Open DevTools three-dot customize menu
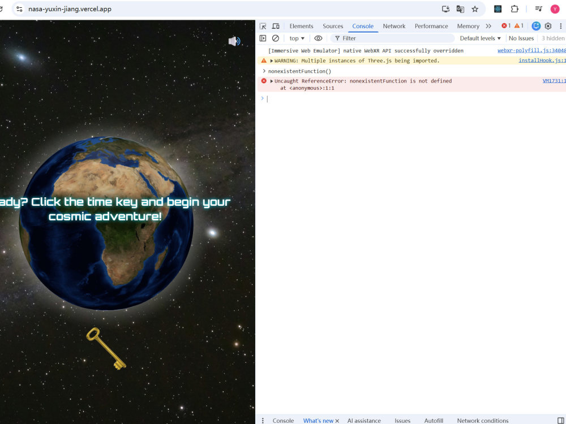 560,26
